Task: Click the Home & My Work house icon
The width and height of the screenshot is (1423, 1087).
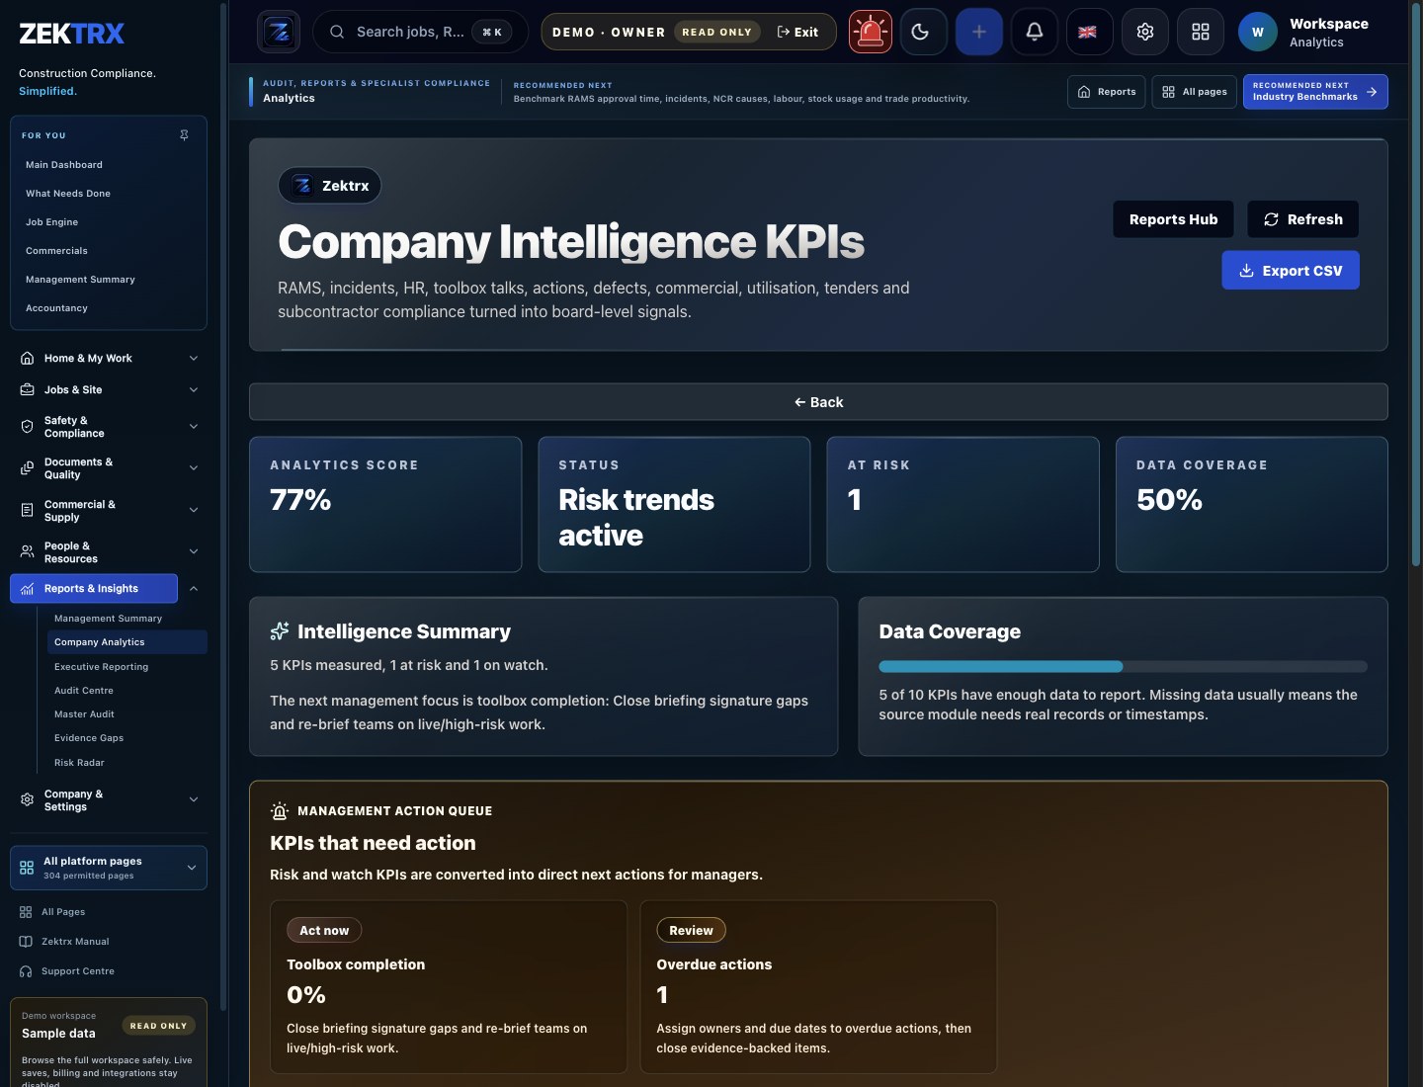Action: [28, 358]
